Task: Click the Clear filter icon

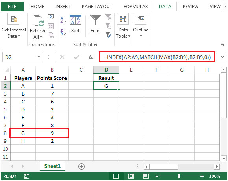Action: (108, 17)
